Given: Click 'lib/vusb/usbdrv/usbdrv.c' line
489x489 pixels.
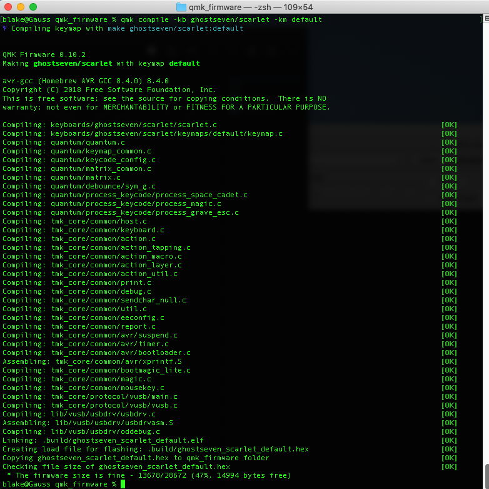Looking at the screenshot, I should pos(79,413).
